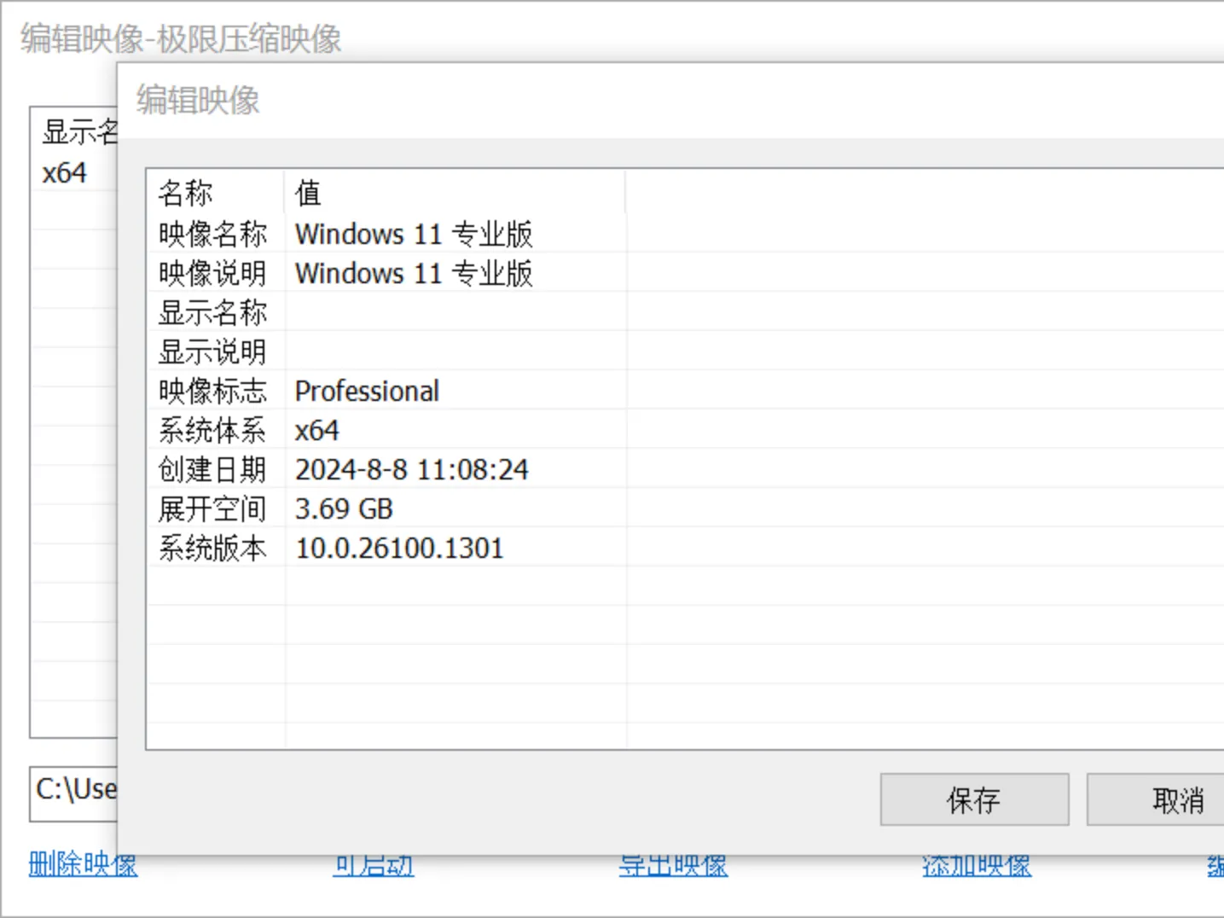
Task: Select the 映像说明 row in the table
Action: [414, 273]
